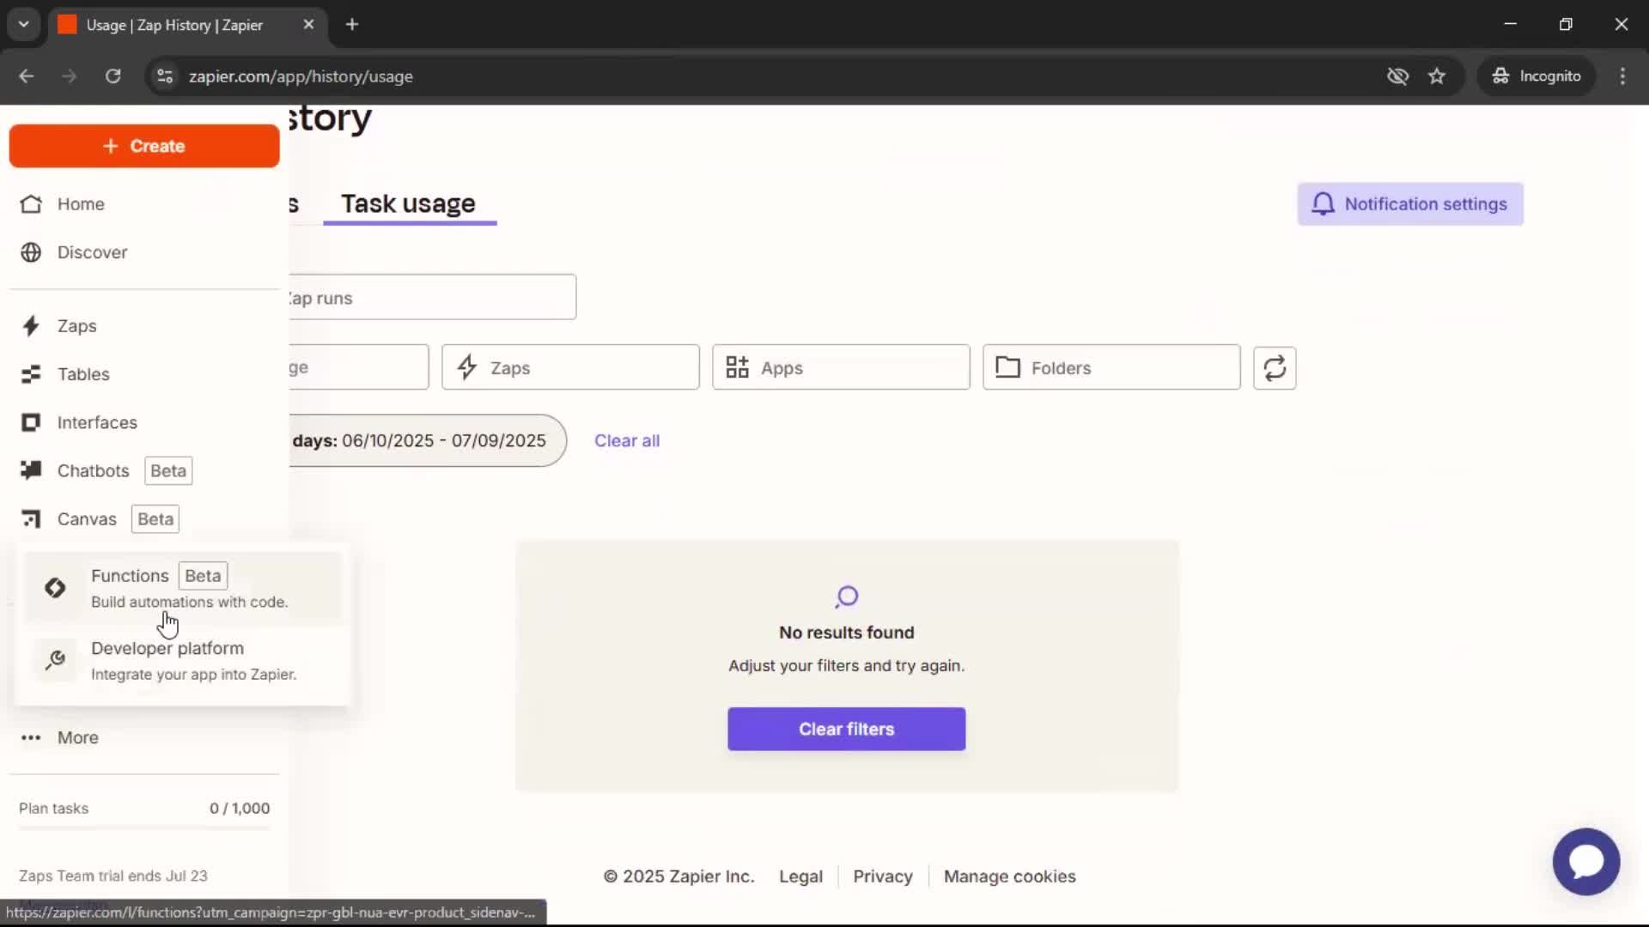Click the No results found search icon
This screenshot has height=927, width=1649.
(x=846, y=597)
